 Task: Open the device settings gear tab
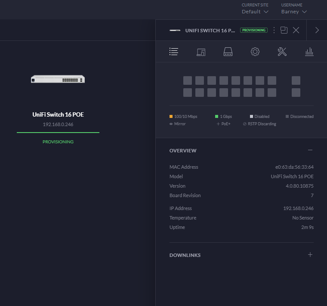click(255, 52)
